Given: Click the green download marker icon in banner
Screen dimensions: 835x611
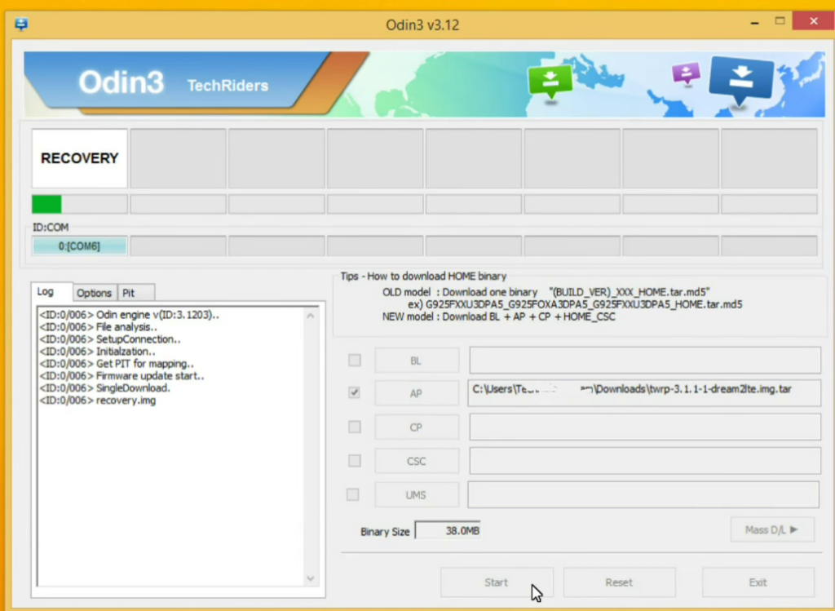Looking at the screenshot, I should (x=550, y=83).
